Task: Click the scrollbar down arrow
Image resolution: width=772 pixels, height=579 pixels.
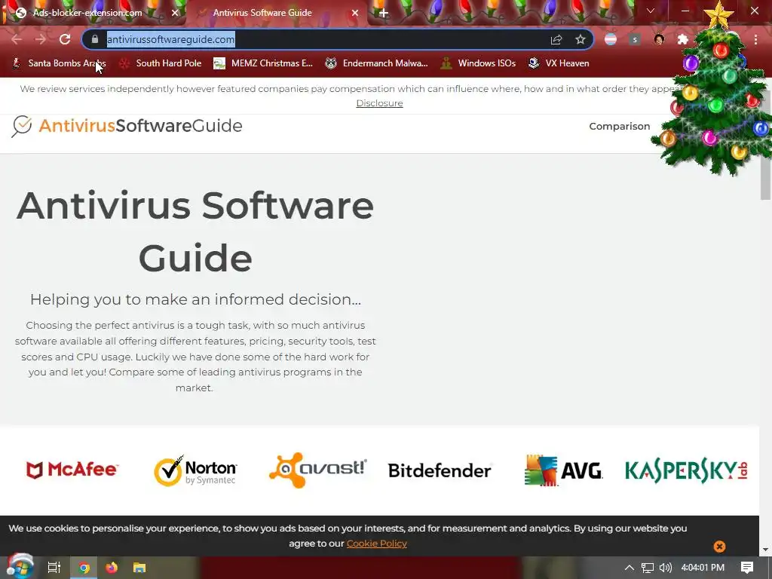Action: coord(766,550)
